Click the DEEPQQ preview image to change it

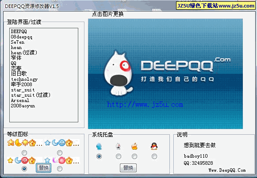pyautogui.click(x=165, y=74)
